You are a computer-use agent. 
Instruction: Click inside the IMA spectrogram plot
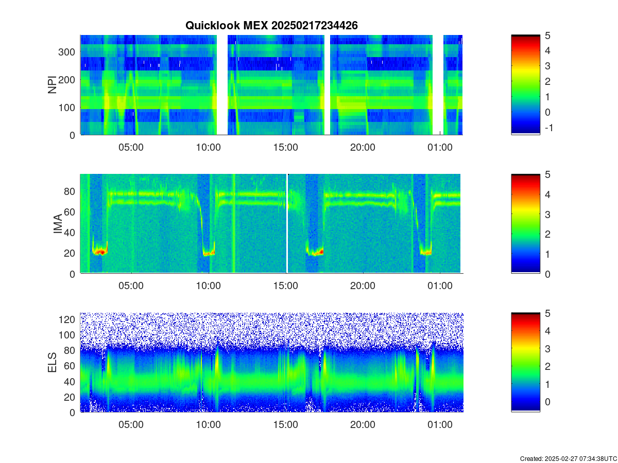pyautogui.click(x=271, y=224)
